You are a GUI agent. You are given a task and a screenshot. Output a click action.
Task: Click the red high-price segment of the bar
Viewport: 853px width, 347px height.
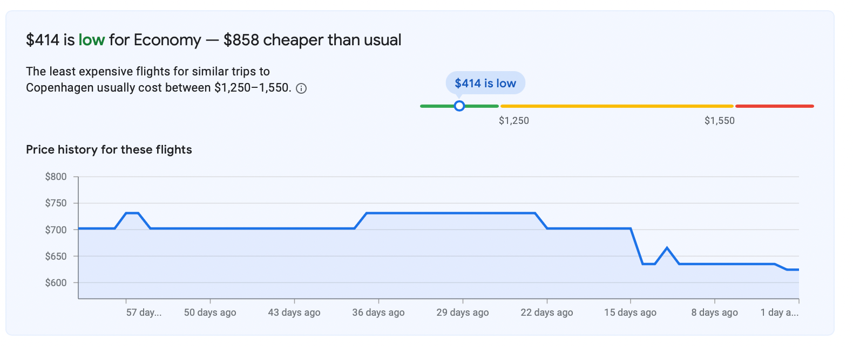(x=774, y=106)
